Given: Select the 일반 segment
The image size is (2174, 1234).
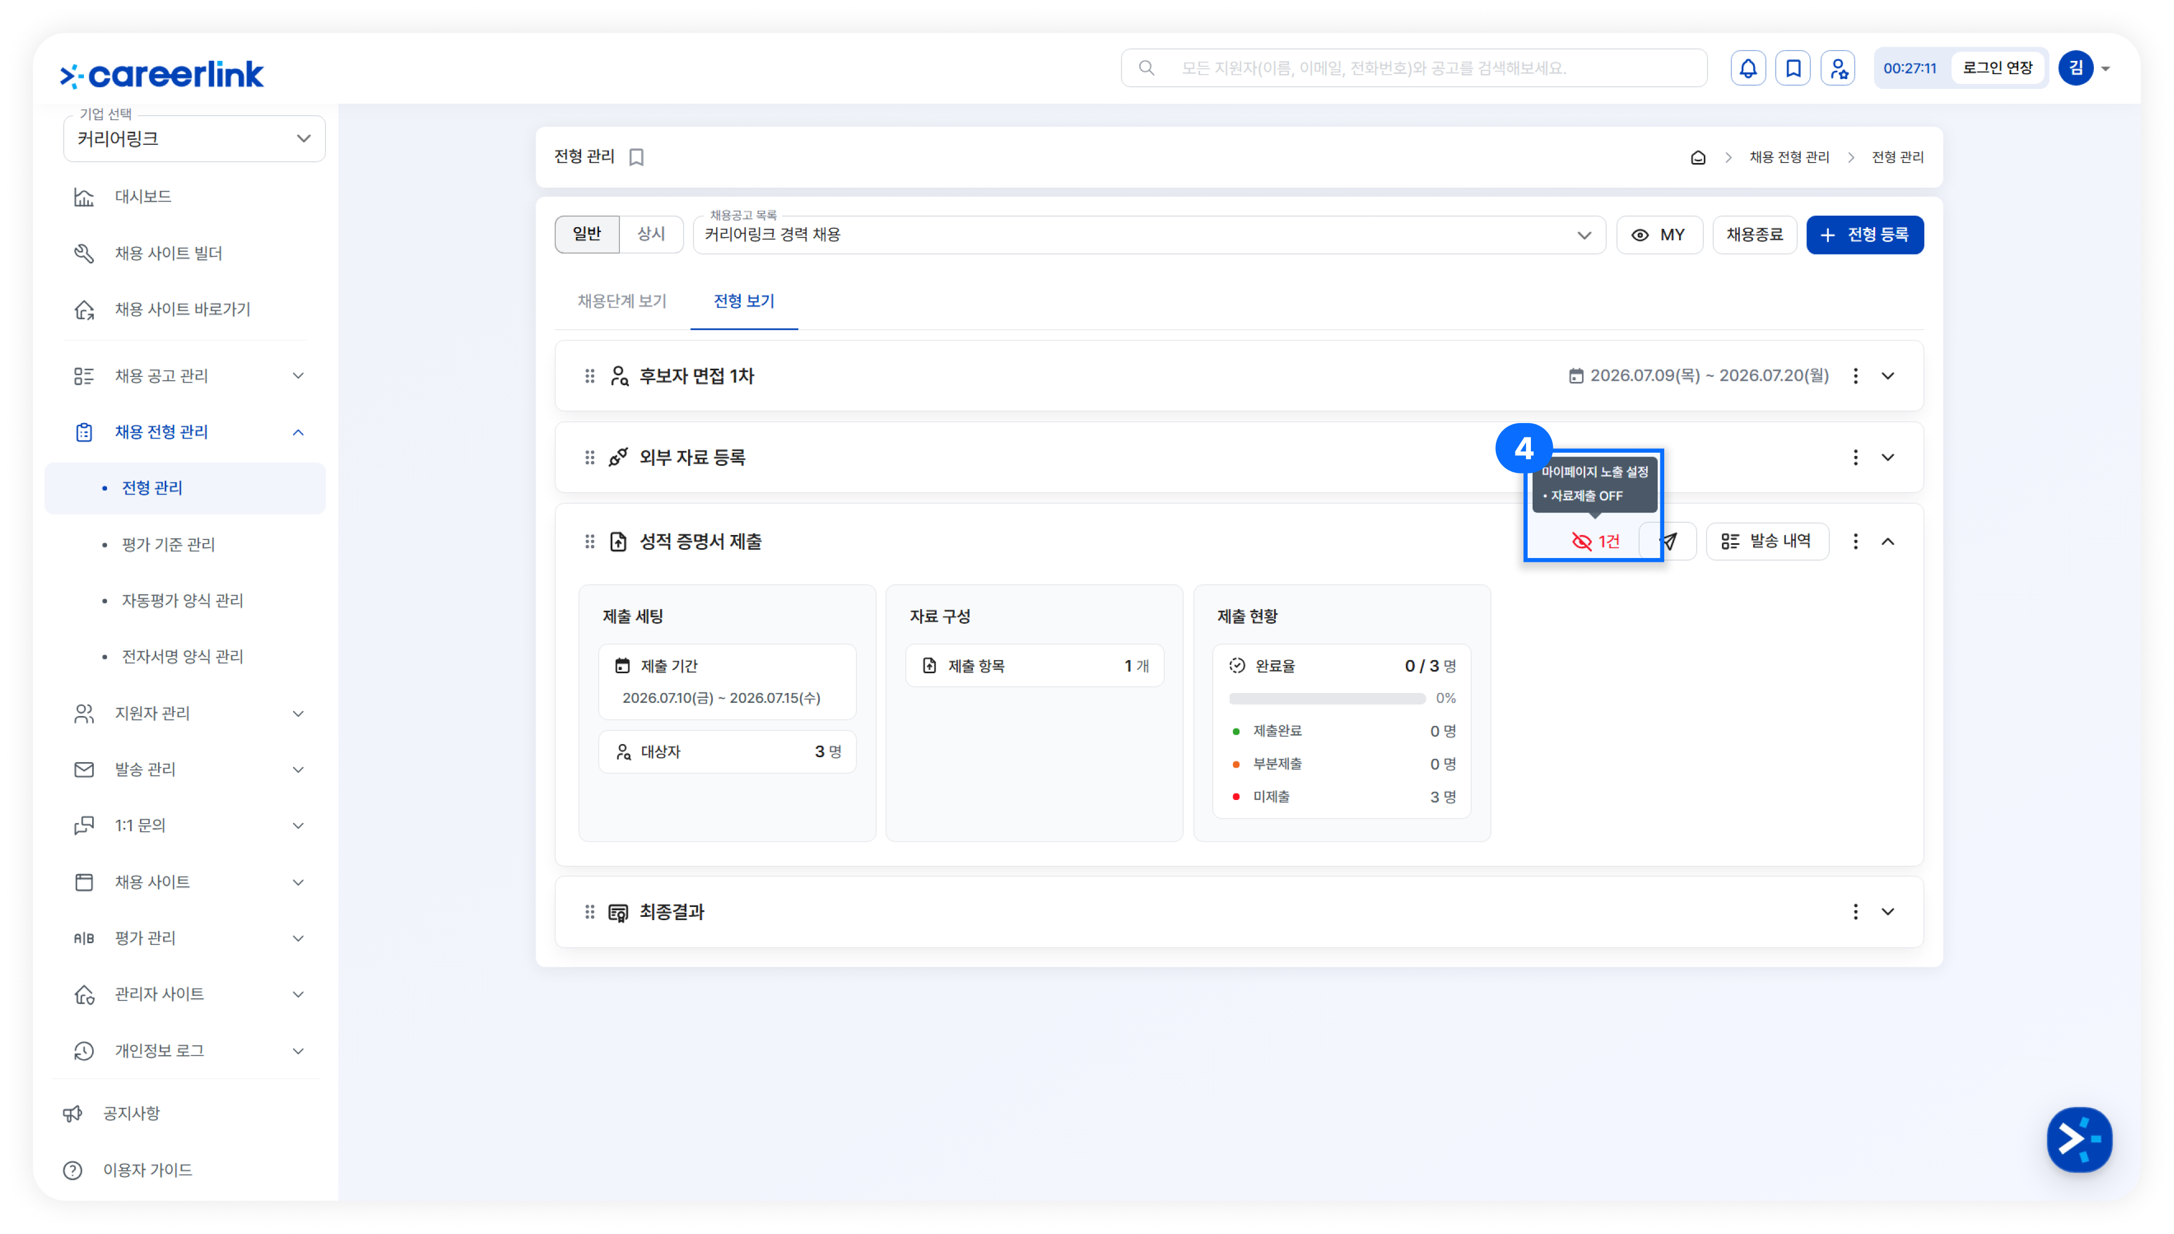Looking at the screenshot, I should coord(587,234).
